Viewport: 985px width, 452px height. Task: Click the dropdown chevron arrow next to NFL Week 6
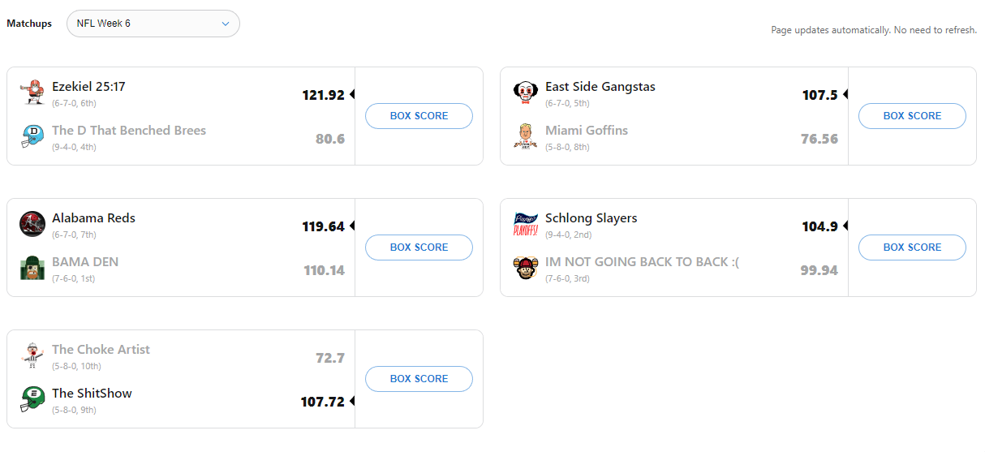click(x=226, y=24)
